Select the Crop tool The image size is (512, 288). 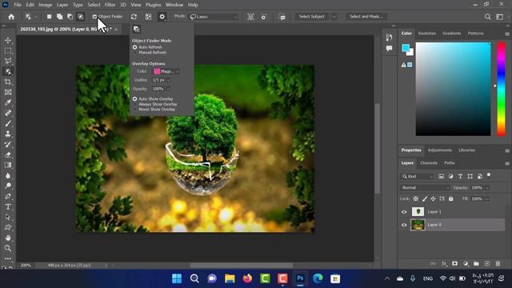click(8, 82)
